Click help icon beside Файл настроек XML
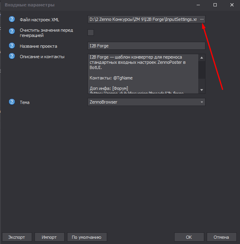Screen dimensions: 240x244 (12, 19)
